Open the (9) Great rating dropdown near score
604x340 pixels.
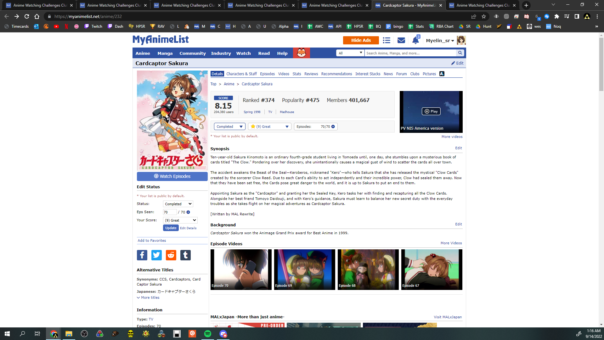pyautogui.click(x=269, y=127)
